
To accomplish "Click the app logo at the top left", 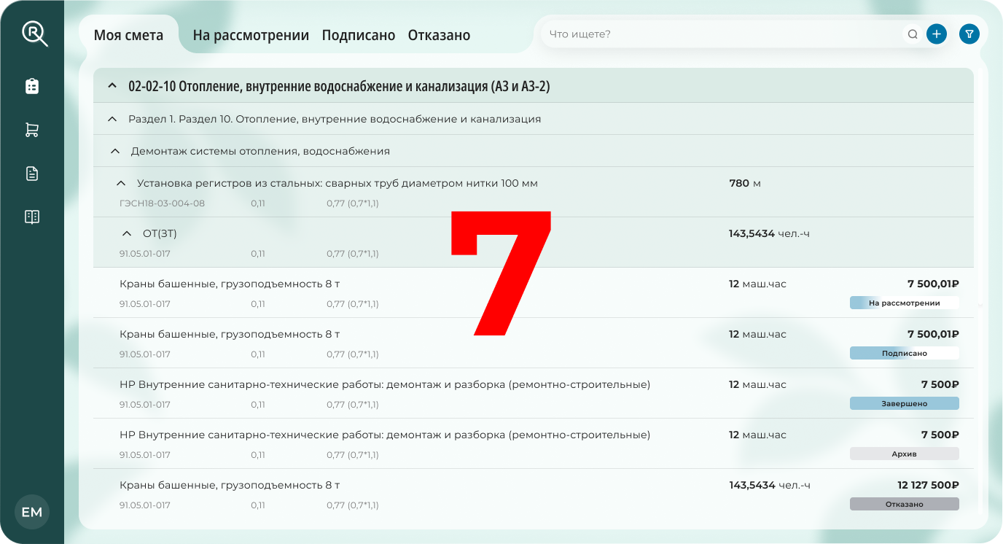I will click(x=32, y=33).
